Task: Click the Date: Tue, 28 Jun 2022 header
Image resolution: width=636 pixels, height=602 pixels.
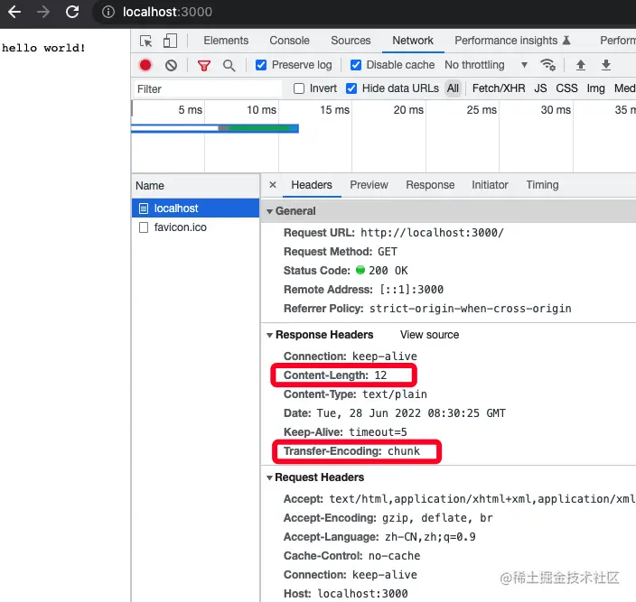Action: point(395,412)
